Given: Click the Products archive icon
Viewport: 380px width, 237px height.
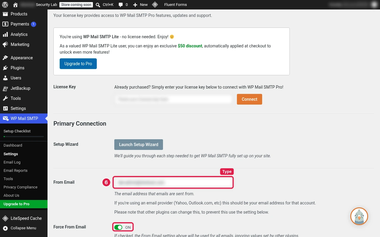Looking at the screenshot, I should [5, 14].
